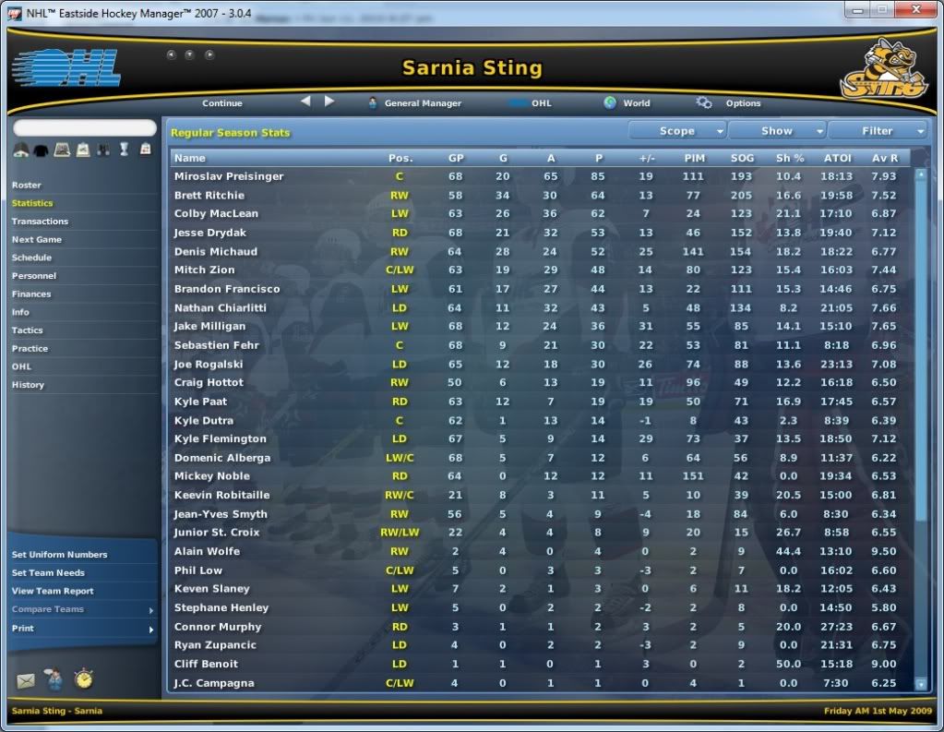Open the Show dropdown
944x732 pixels.
[777, 131]
